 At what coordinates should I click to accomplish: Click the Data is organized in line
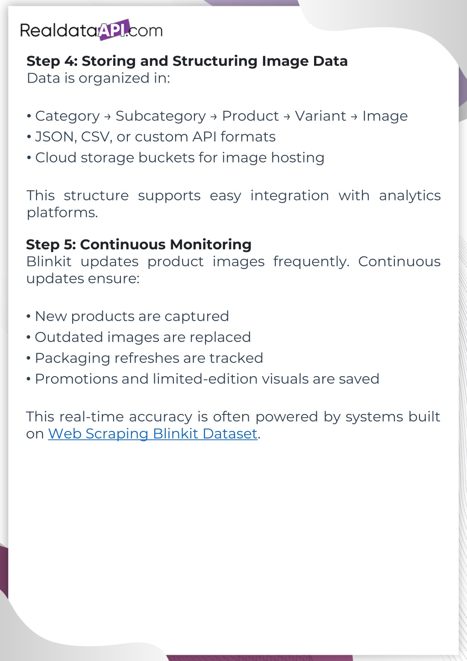98,79
